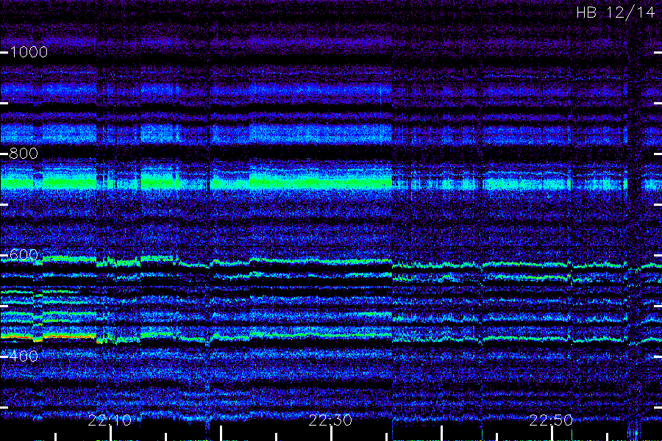Click the 800 frequency axis label

[x=24, y=153]
